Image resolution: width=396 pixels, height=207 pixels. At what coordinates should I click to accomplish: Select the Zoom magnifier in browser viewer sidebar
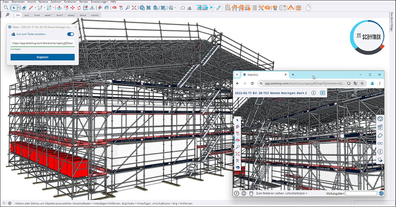click(x=238, y=147)
